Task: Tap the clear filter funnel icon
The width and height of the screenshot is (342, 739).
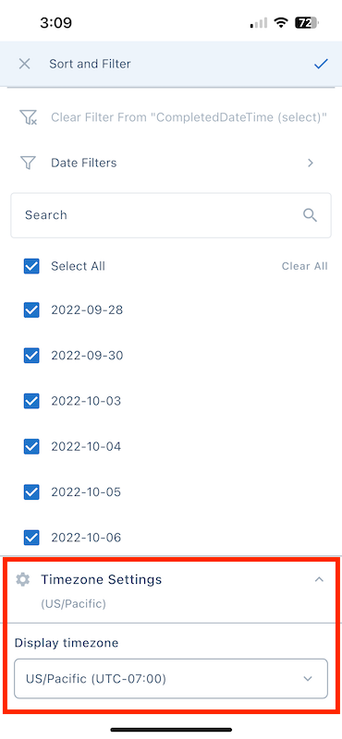Action: point(28,117)
